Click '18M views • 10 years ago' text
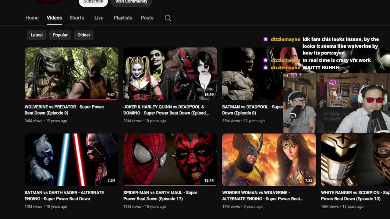390x219 pixels. 144,207
